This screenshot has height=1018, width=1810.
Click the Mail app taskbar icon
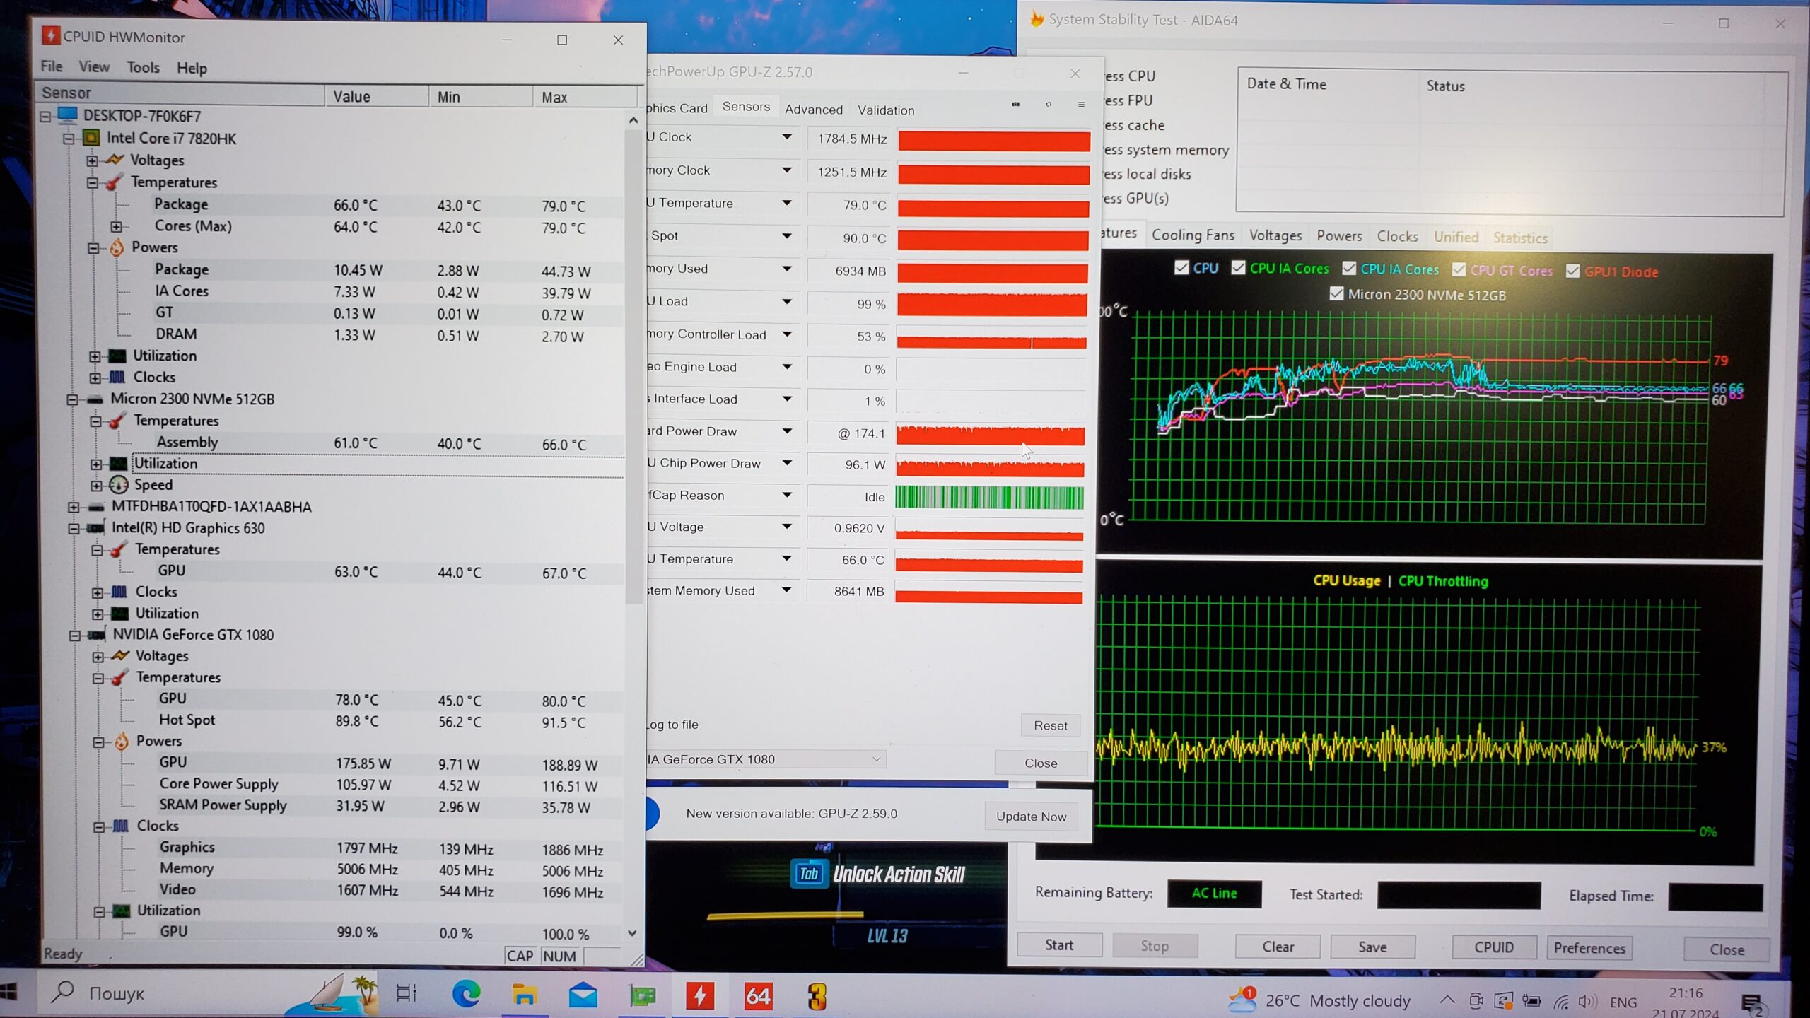tap(583, 995)
